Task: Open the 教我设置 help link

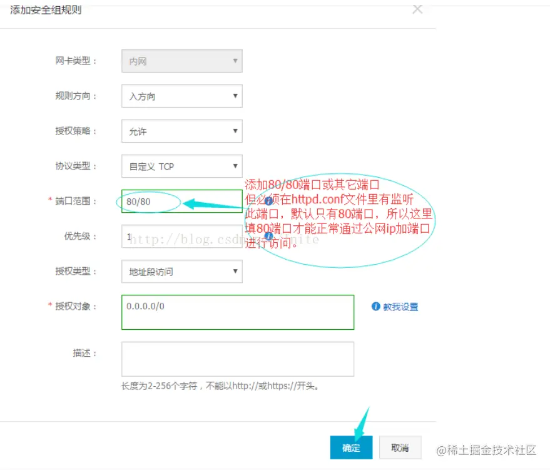Action: [400, 307]
